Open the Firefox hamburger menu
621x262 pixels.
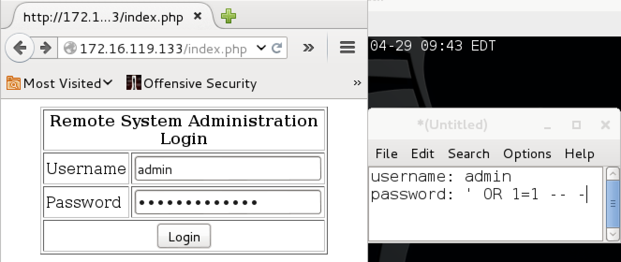pyautogui.click(x=347, y=47)
